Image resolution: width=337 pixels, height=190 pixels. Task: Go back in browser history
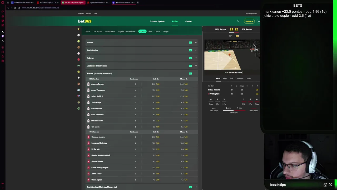[8, 8]
